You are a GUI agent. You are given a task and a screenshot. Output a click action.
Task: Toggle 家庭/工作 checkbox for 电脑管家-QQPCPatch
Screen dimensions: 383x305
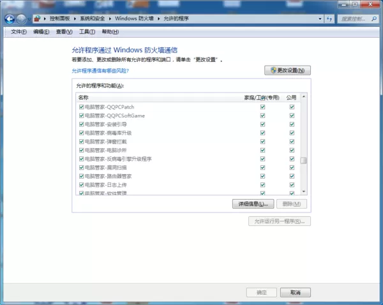[262, 107]
